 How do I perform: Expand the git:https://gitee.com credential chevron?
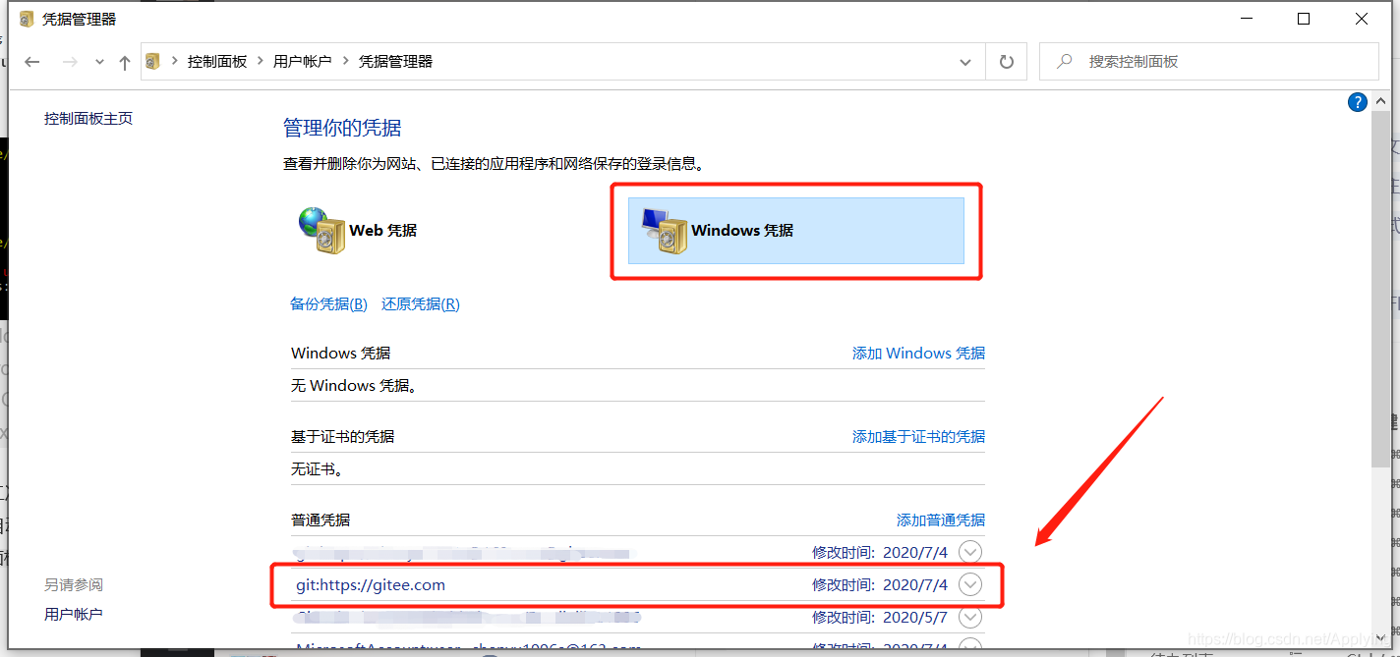pos(970,584)
